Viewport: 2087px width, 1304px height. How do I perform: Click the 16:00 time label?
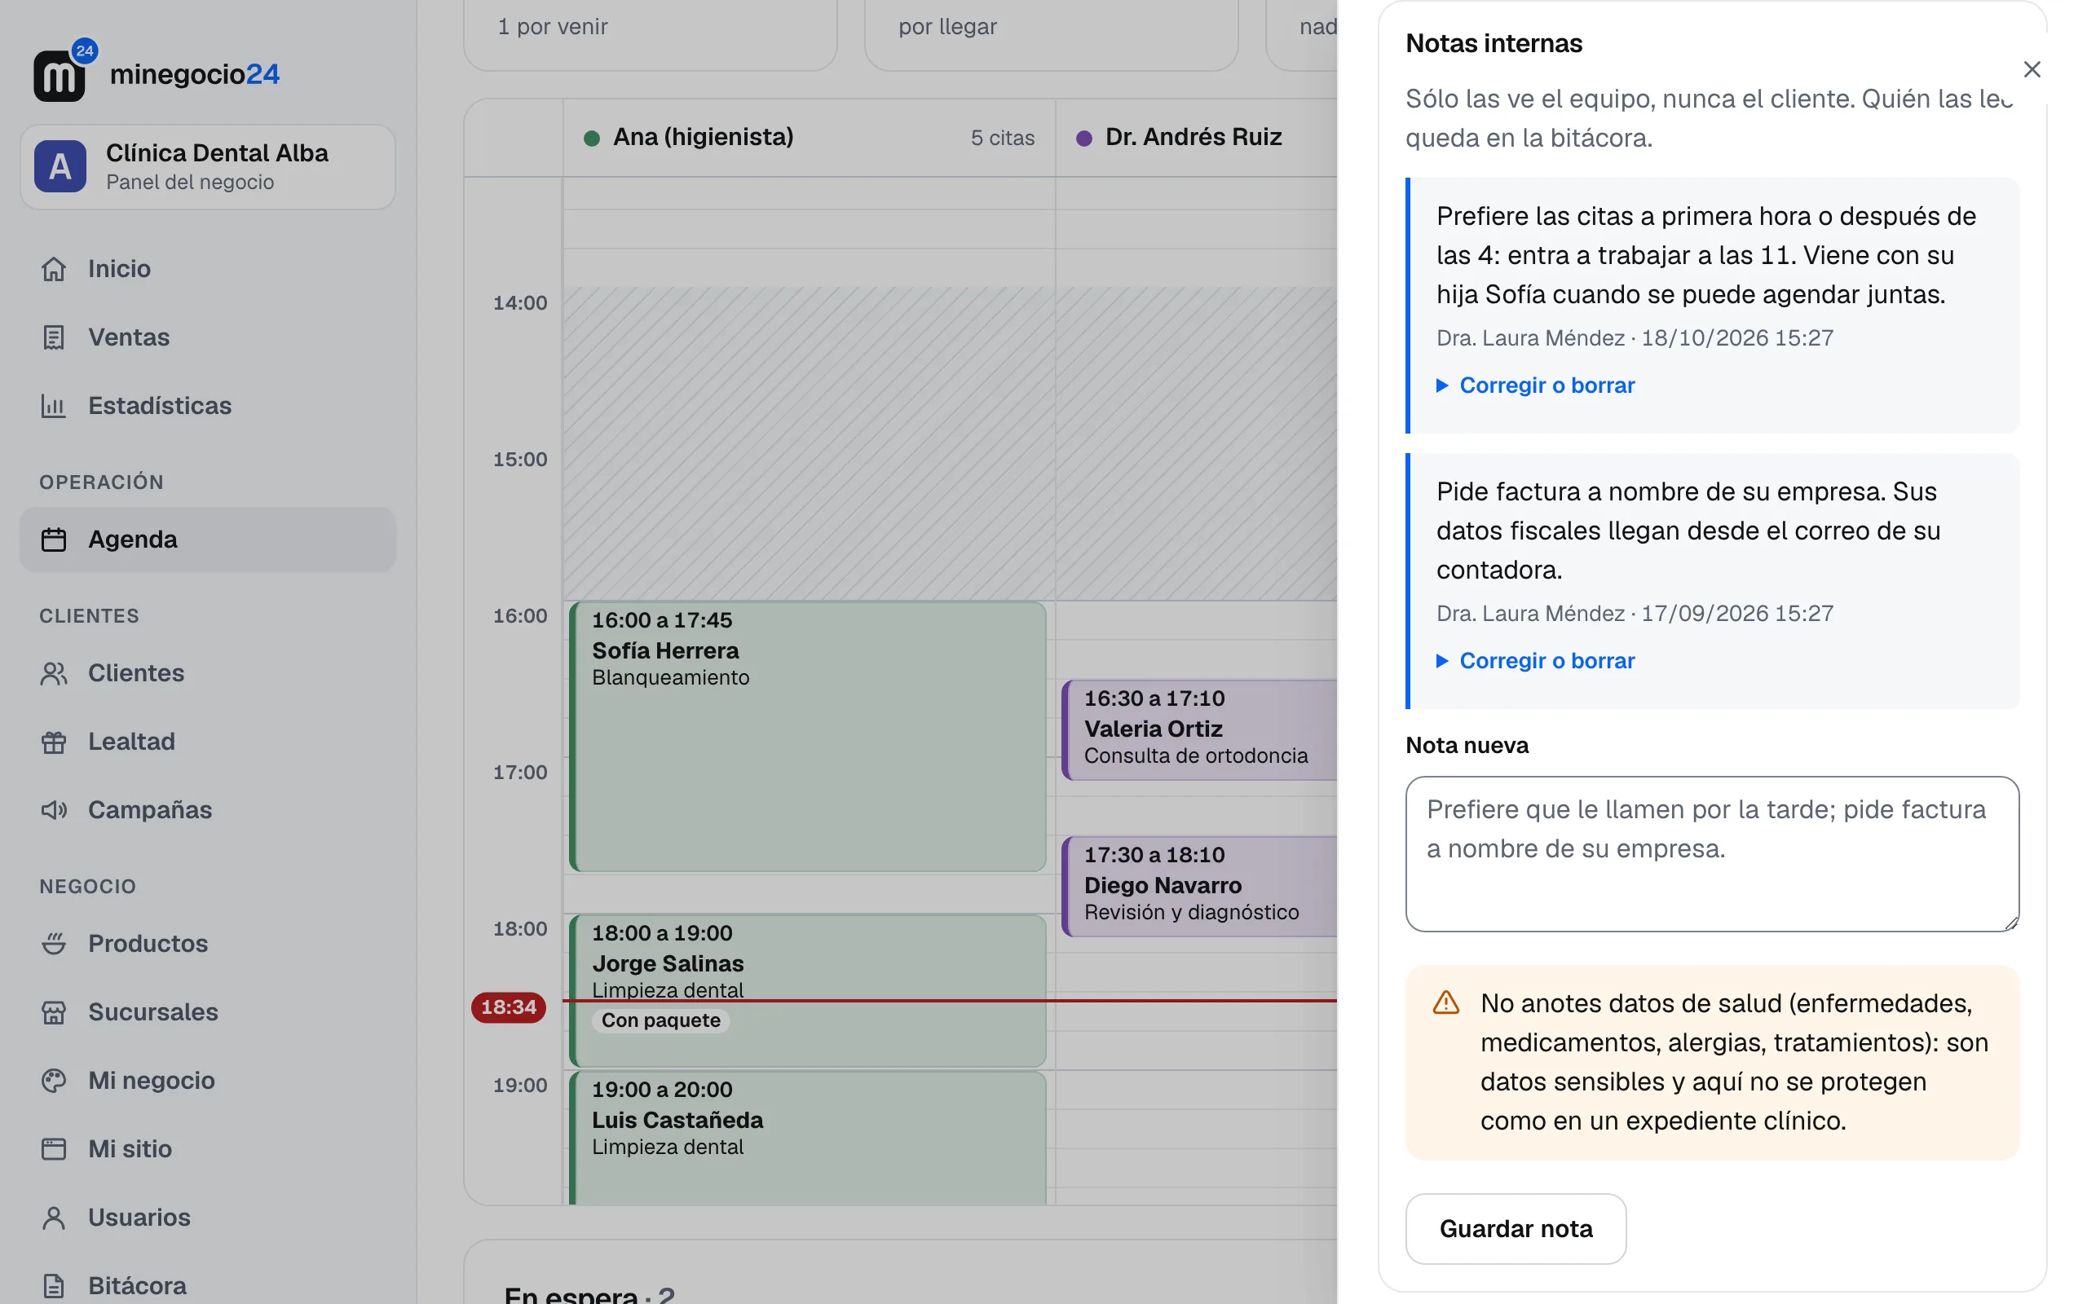(520, 616)
